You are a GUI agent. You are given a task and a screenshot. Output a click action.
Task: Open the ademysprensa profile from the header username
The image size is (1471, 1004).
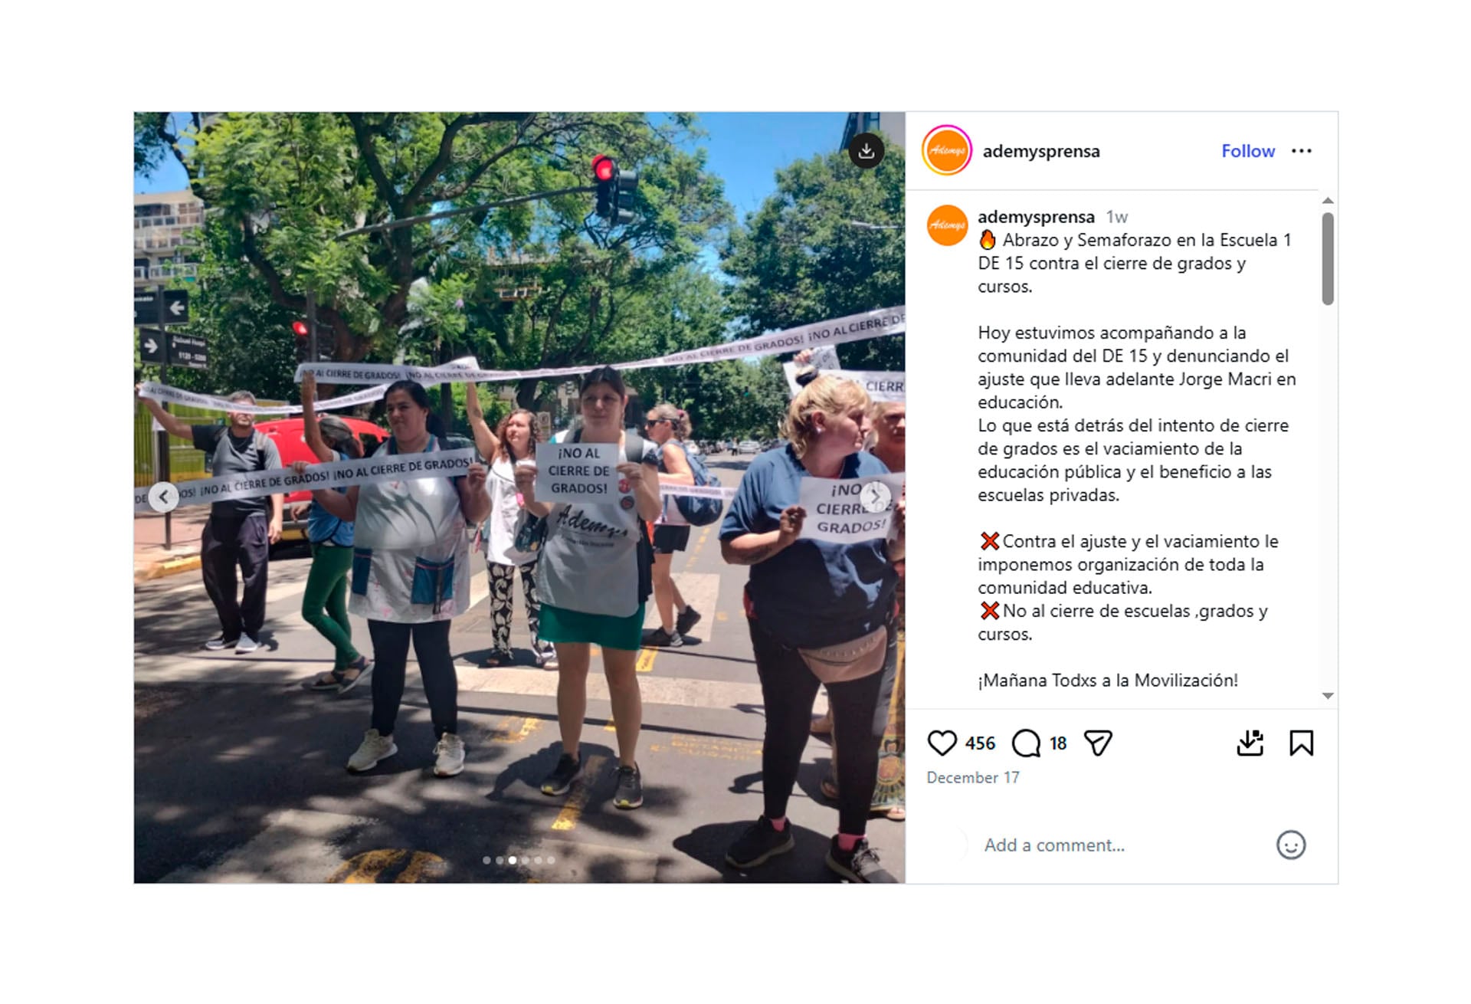1041,151
